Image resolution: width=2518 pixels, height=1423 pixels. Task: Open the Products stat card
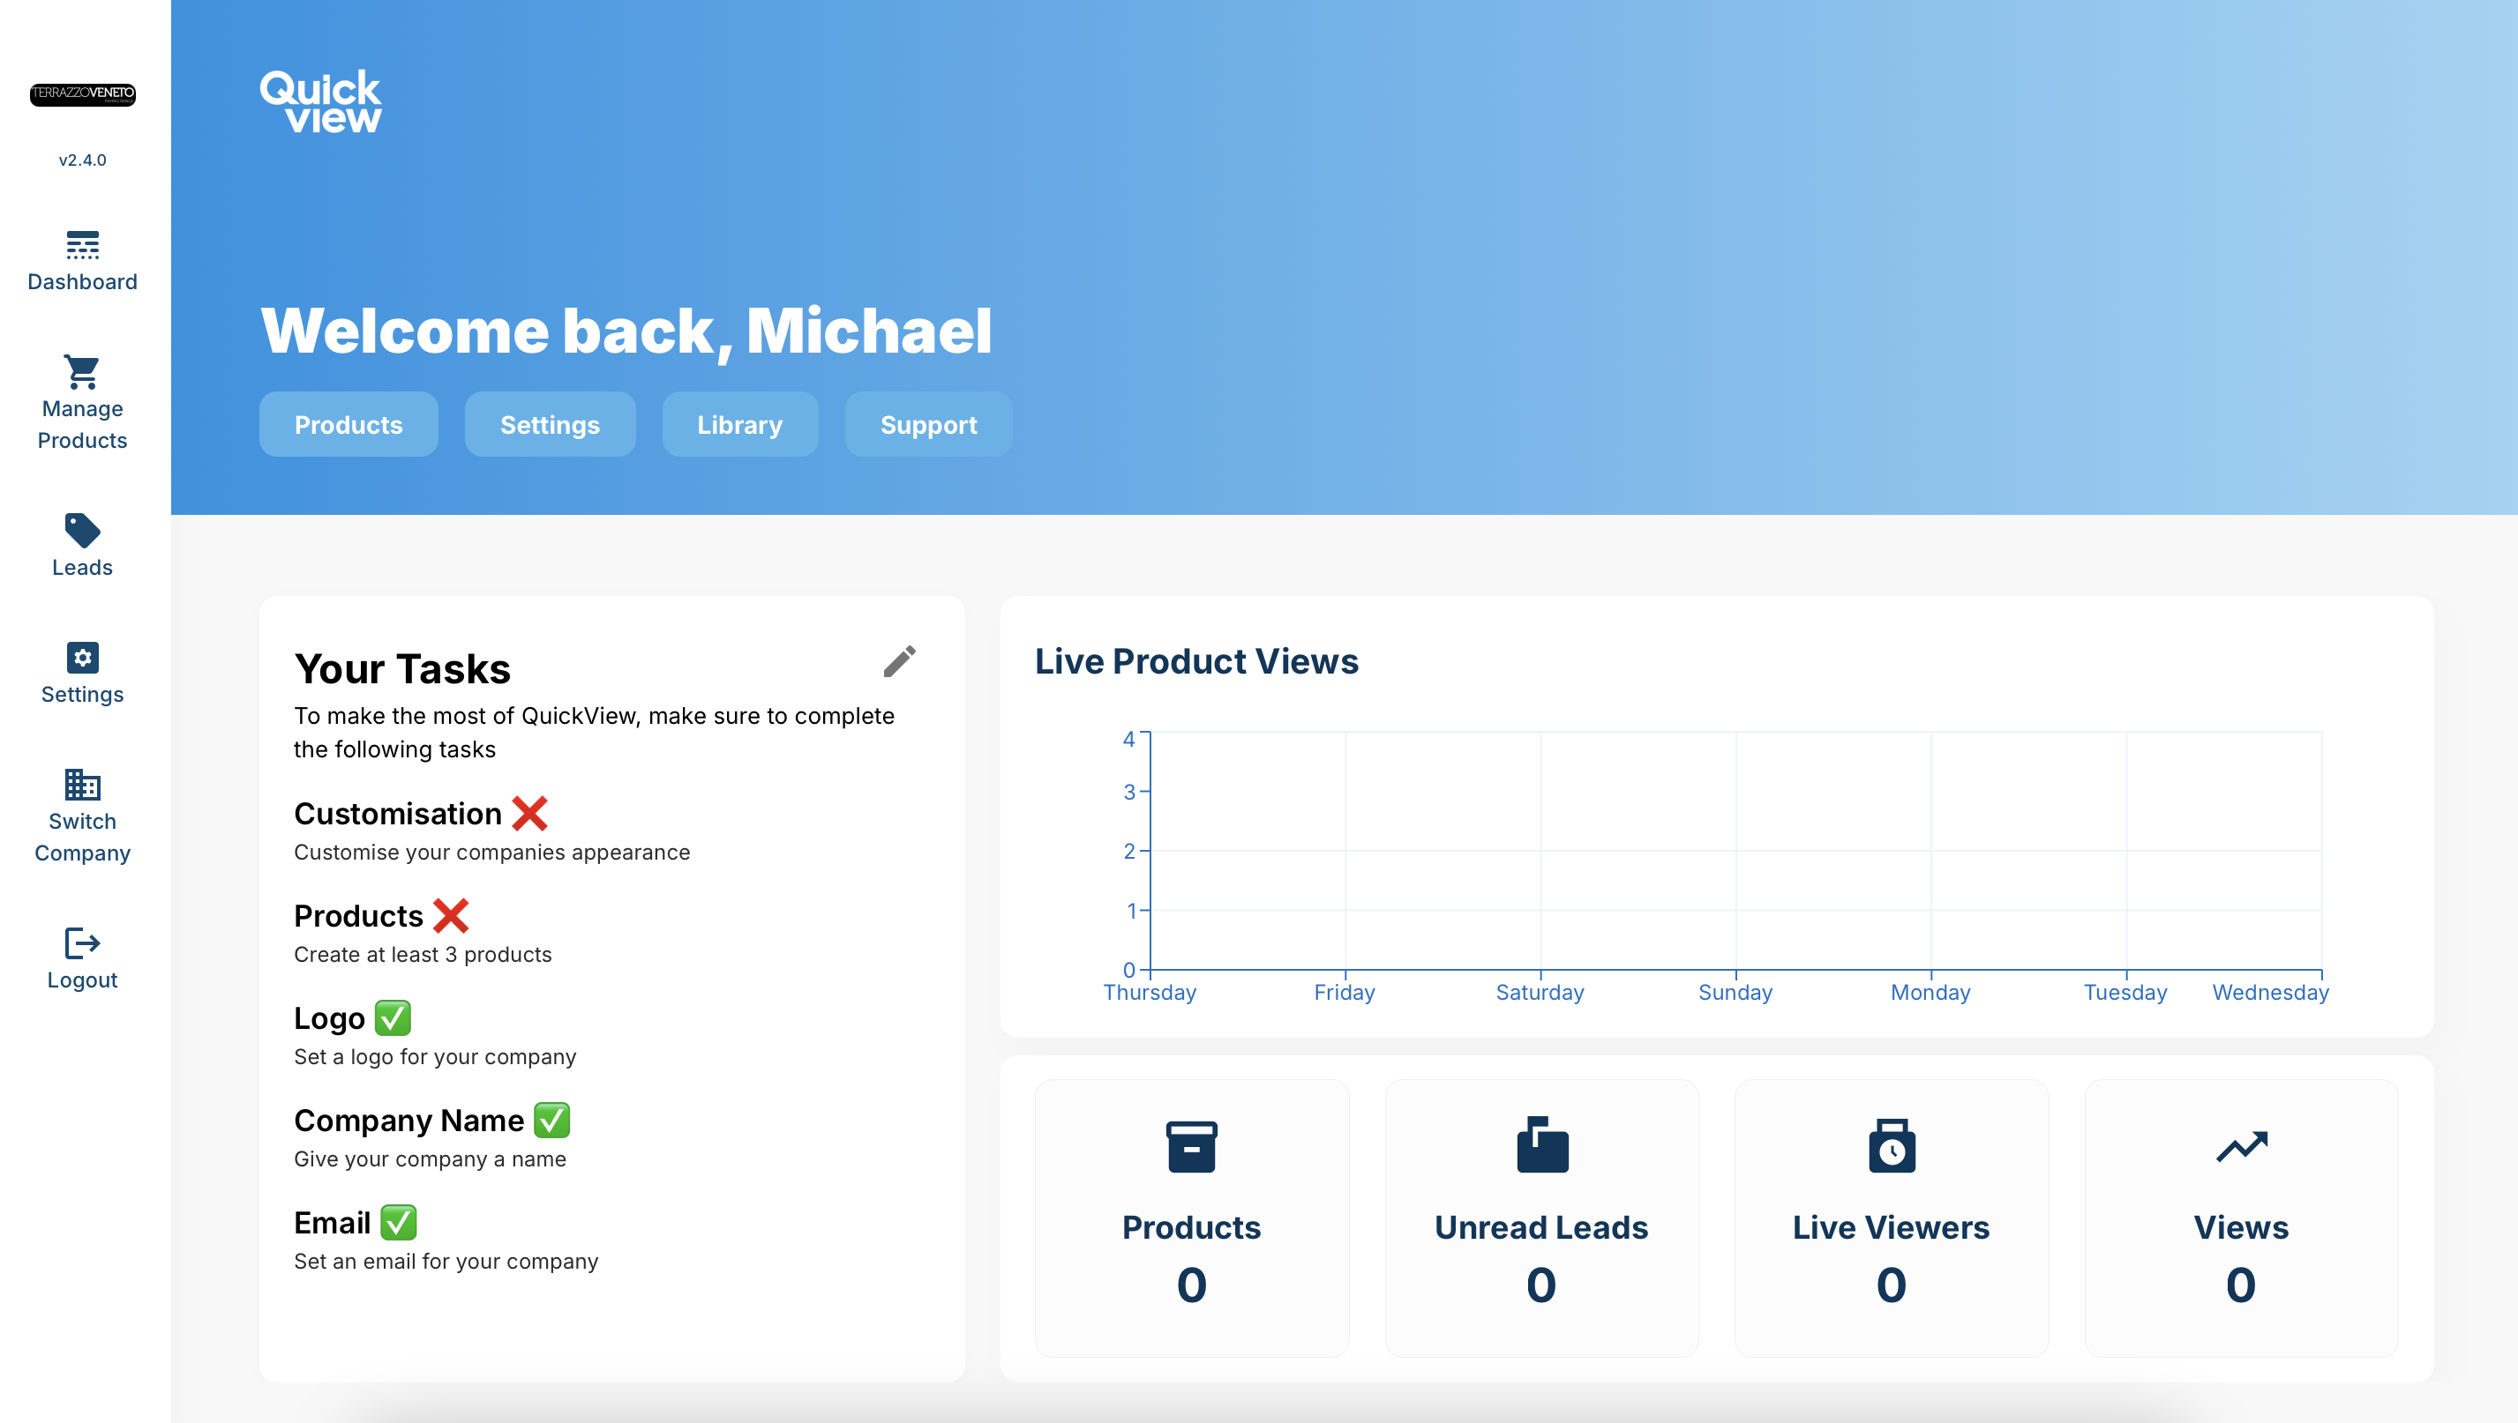pyautogui.click(x=1191, y=1218)
